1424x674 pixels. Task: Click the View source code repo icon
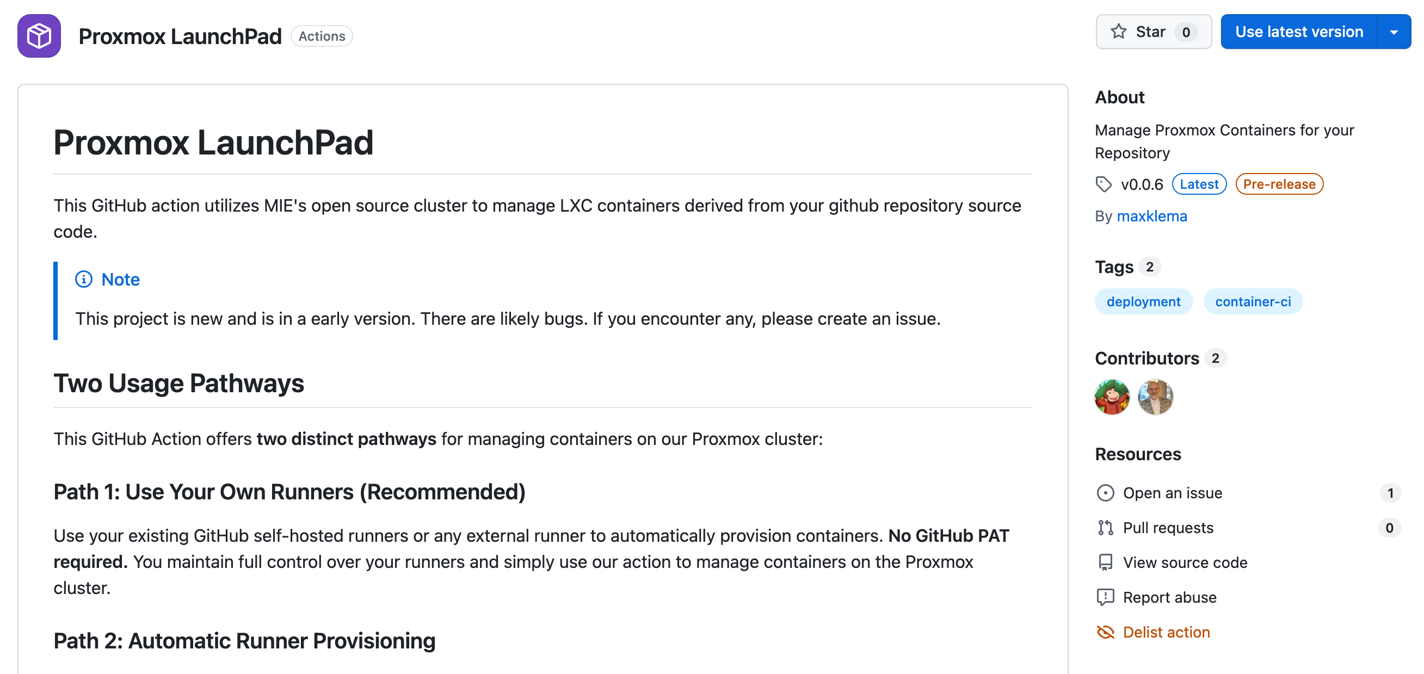pyautogui.click(x=1105, y=562)
